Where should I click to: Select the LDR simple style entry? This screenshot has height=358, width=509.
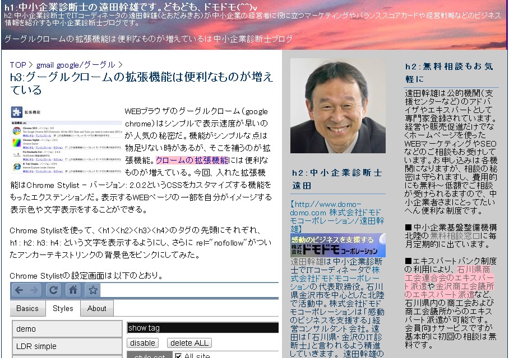[x=67, y=346]
